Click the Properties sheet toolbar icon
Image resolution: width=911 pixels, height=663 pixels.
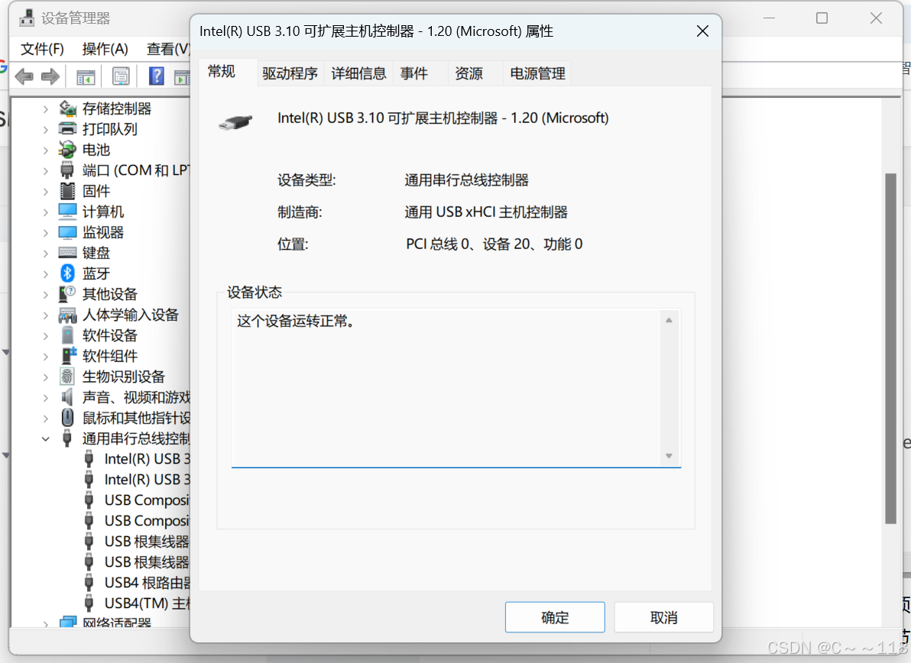click(x=120, y=76)
